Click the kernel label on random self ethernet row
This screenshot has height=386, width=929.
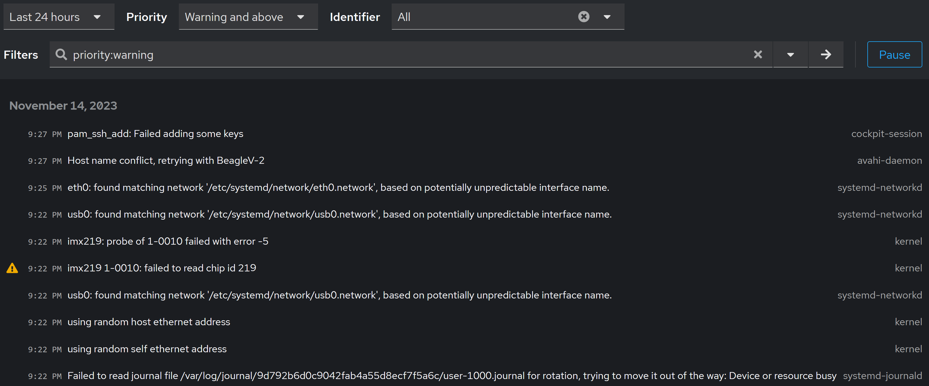[908, 349]
